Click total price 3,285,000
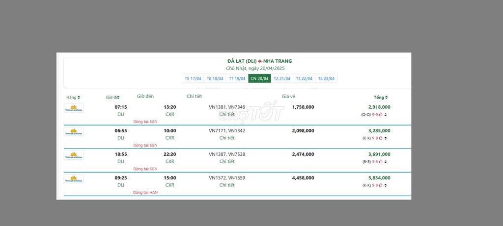This screenshot has height=226, width=503. [x=379, y=130]
